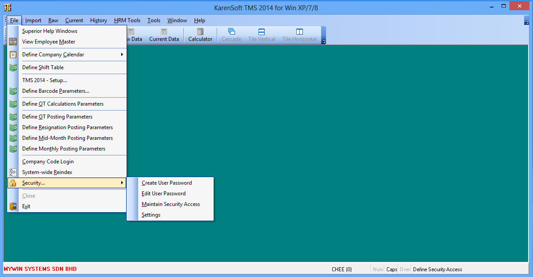Open the History menu
The image size is (533, 277).
pos(99,20)
